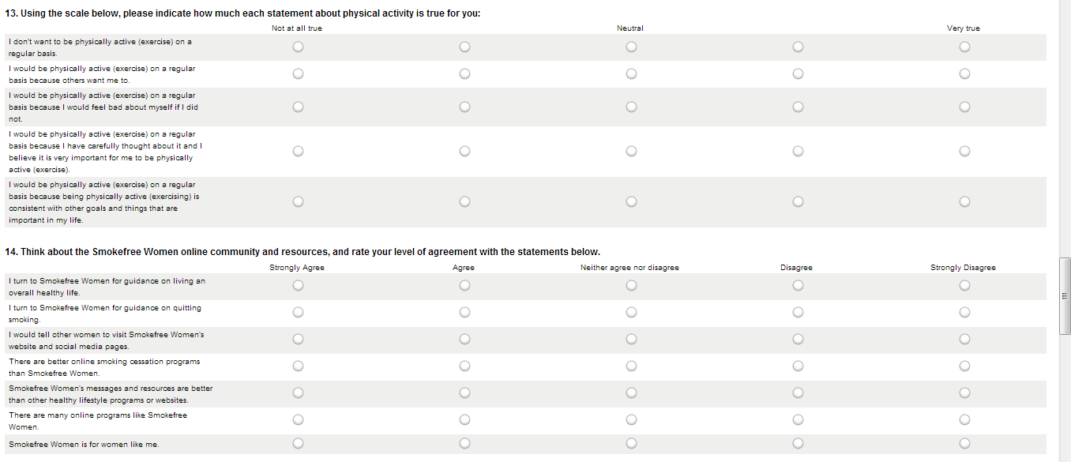This screenshot has width=1071, height=462.
Task: Select 'Strongly Agree' for guidance on overall healthy life
Action: tap(297, 286)
